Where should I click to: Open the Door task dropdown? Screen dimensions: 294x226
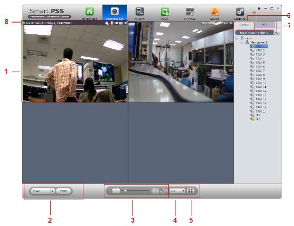[53, 191]
